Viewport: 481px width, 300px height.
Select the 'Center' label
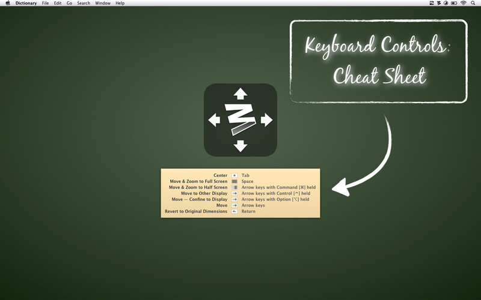pyautogui.click(x=220, y=175)
